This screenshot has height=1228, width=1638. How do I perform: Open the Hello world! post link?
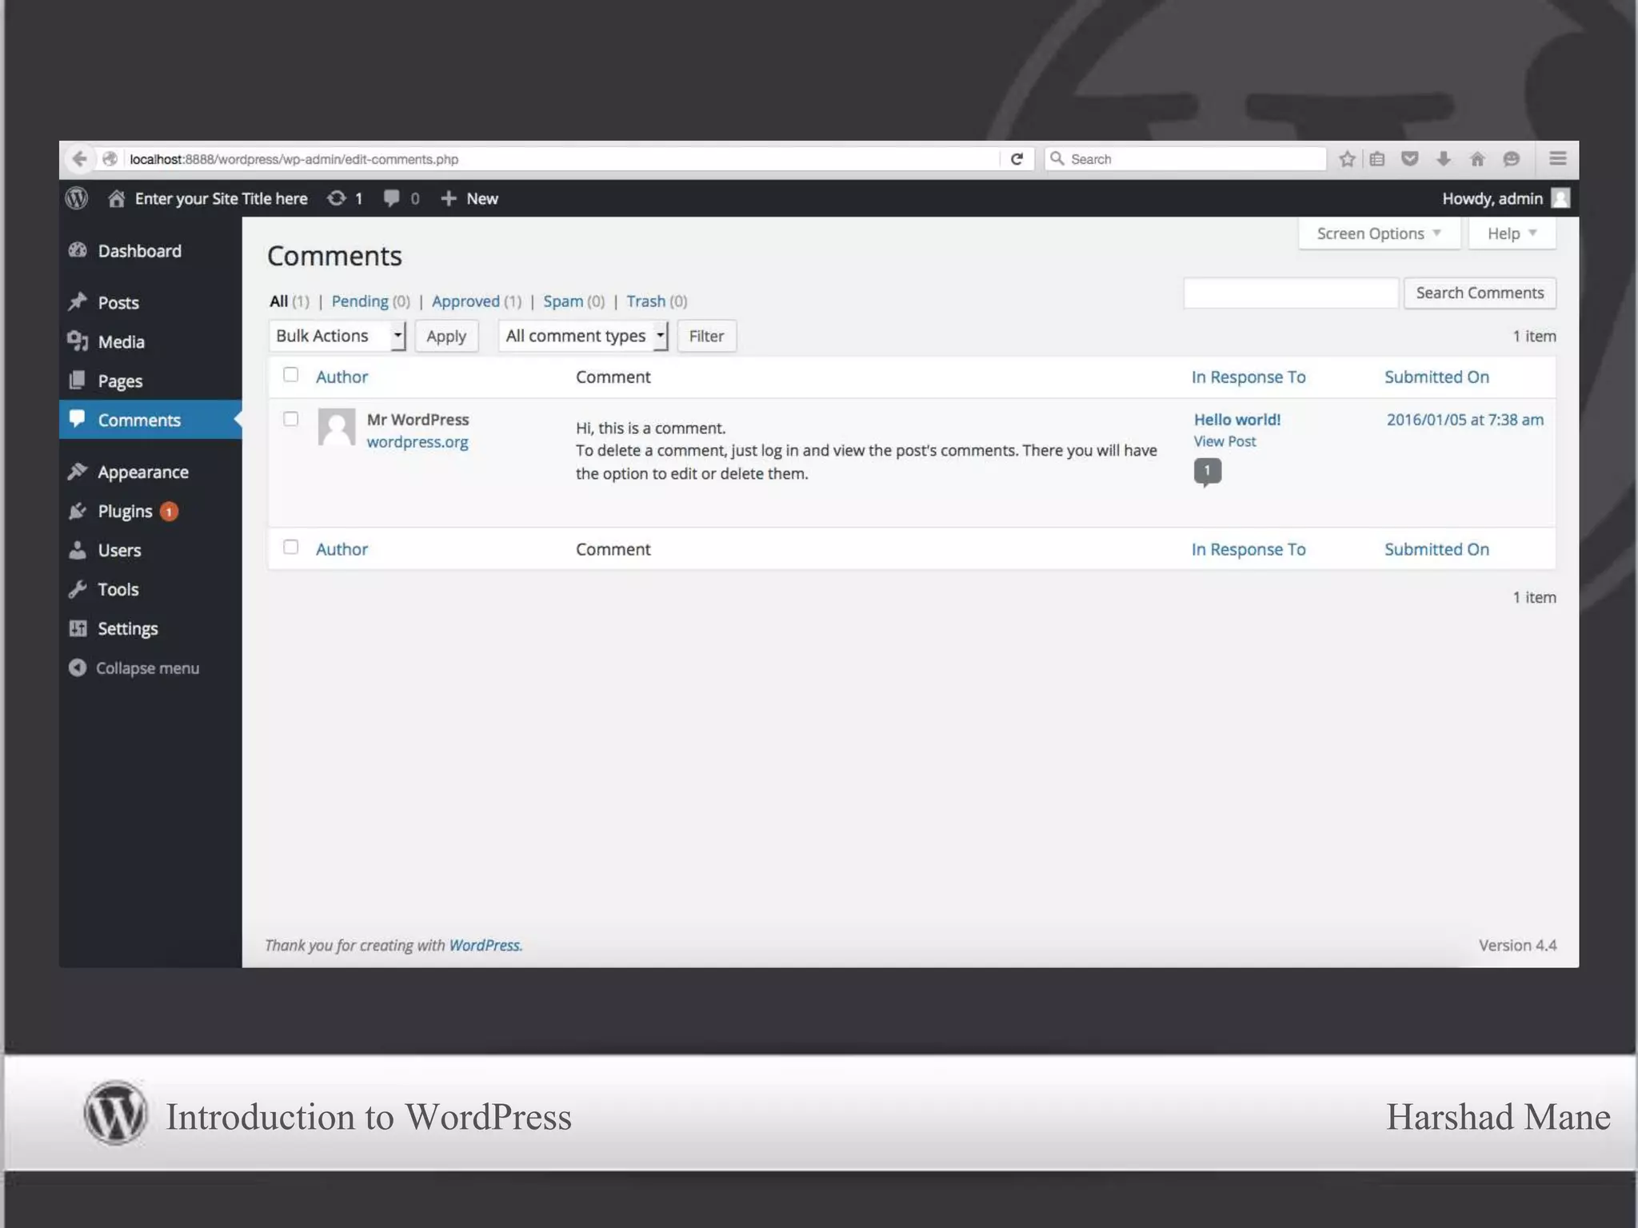[1237, 419]
